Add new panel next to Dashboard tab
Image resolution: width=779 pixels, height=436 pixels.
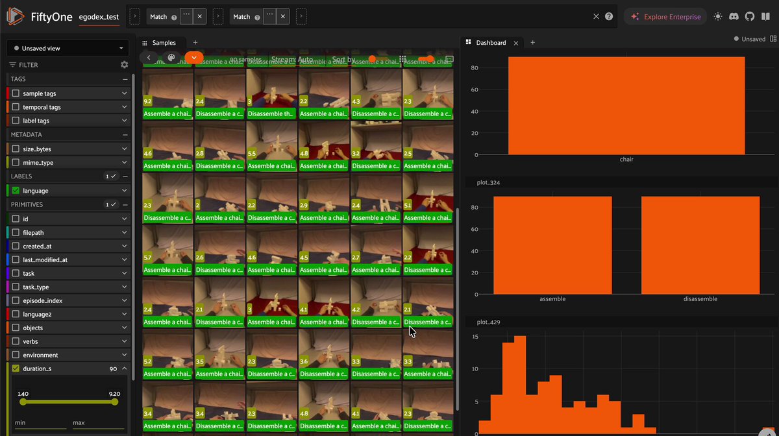532,43
